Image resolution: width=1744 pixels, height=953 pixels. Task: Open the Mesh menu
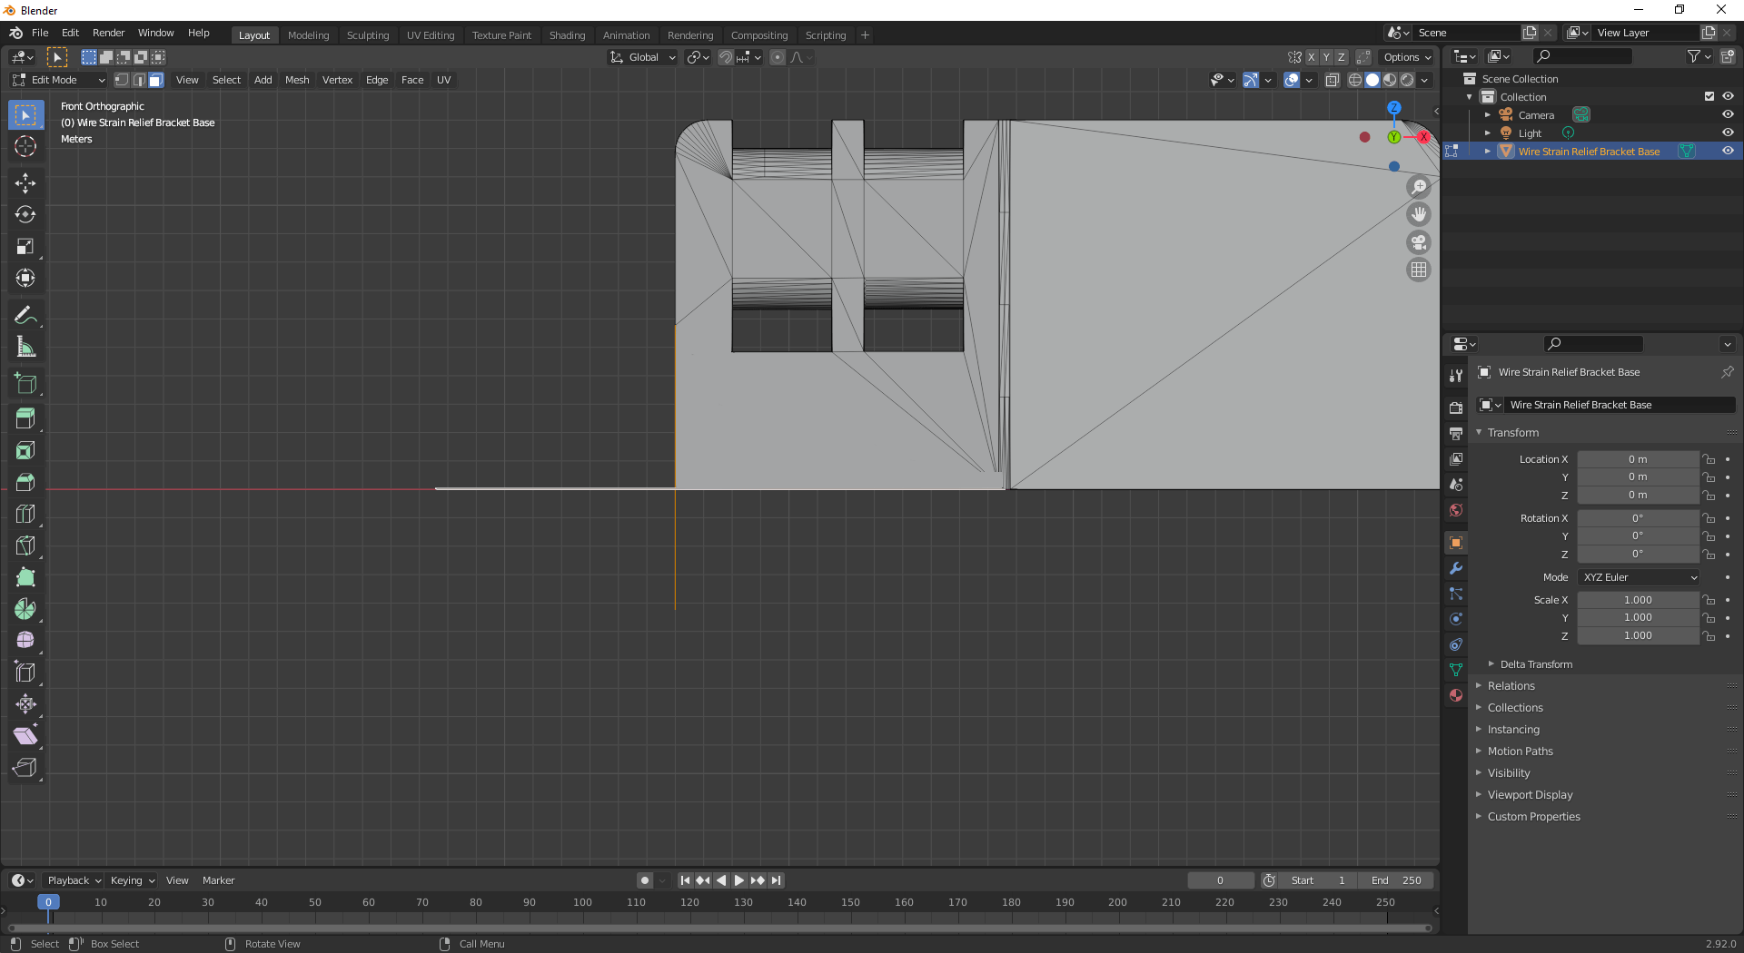(297, 80)
